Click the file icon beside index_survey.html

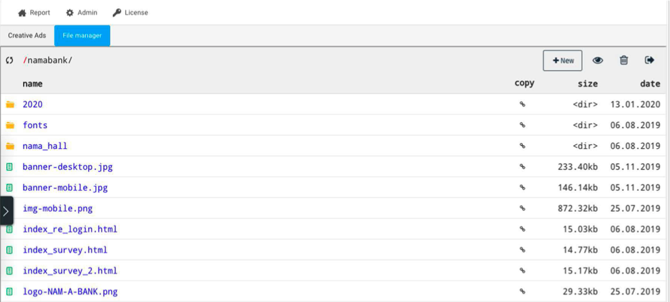(x=9, y=250)
